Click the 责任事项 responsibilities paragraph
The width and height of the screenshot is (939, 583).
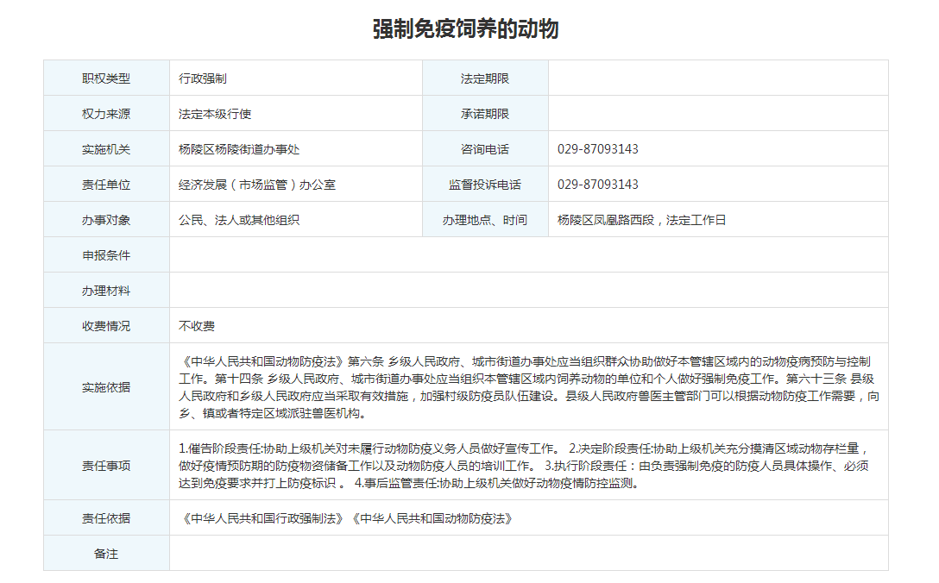(528, 466)
